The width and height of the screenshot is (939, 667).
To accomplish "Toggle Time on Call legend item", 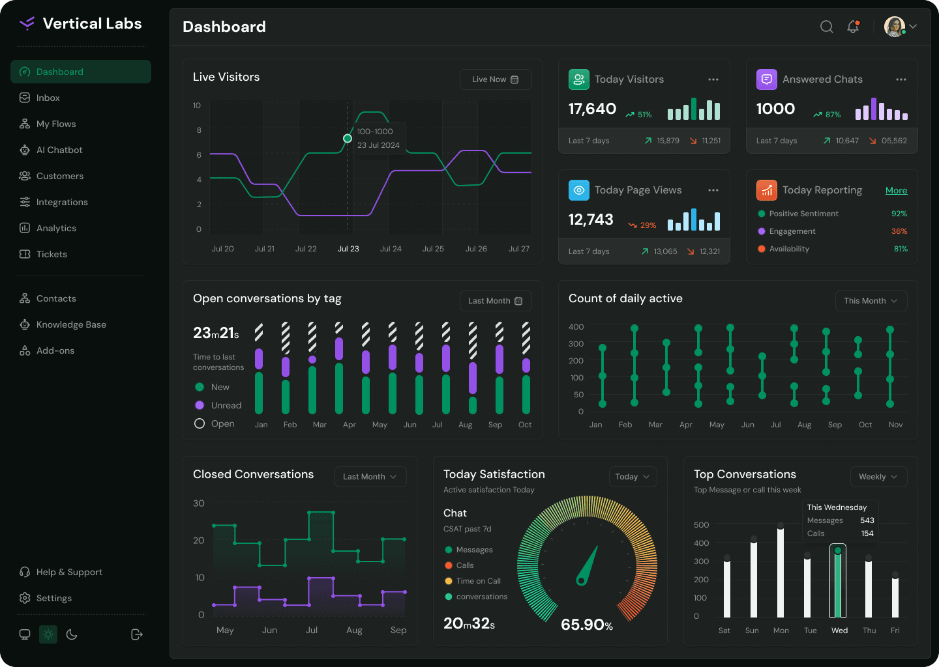I will coord(473,581).
